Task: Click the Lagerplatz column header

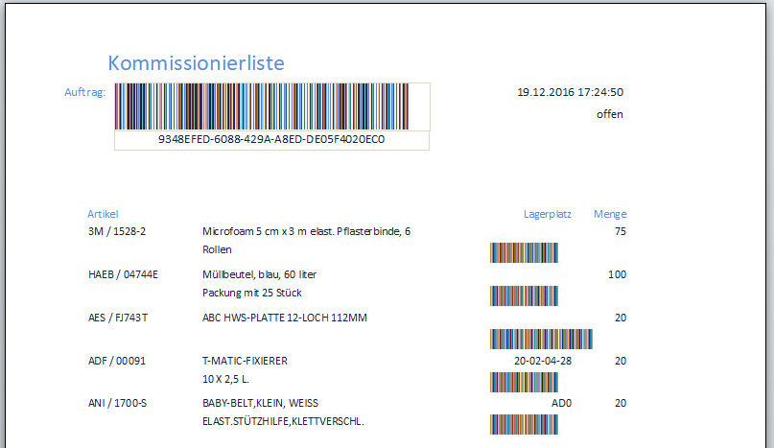Action: tap(548, 214)
